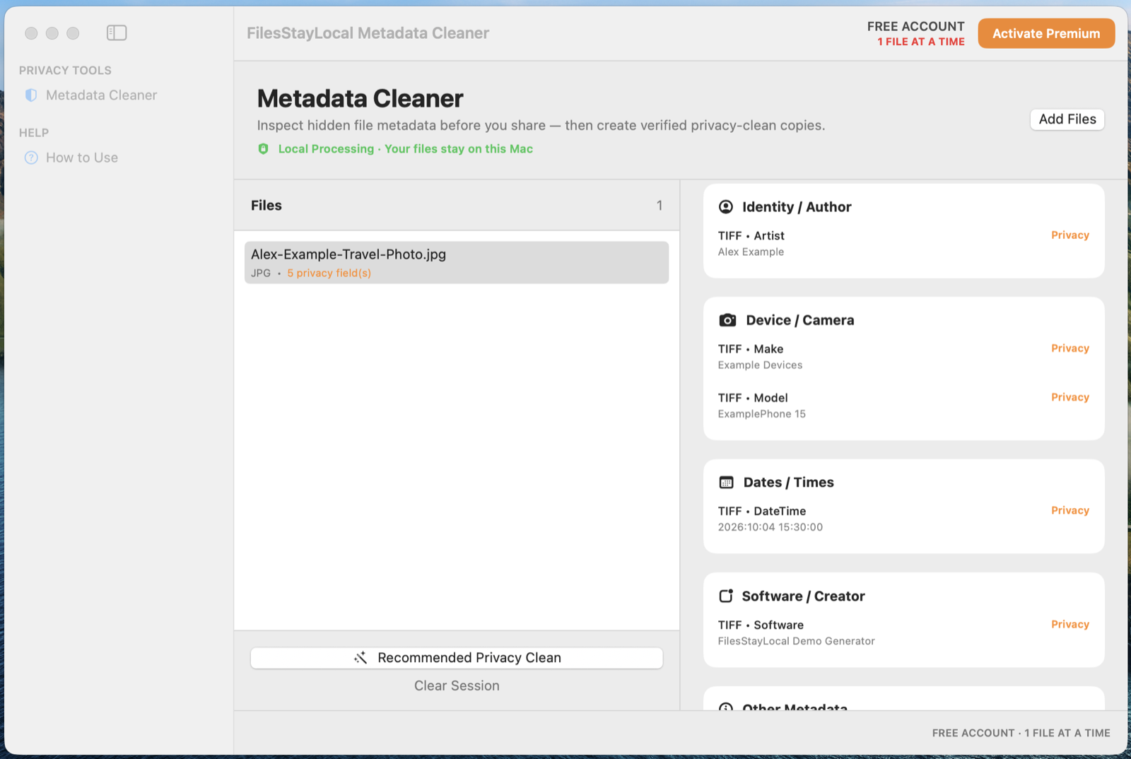The image size is (1131, 759).
Task: Click the 'Identity / Author' heading
Action: click(x=797, y=206)
